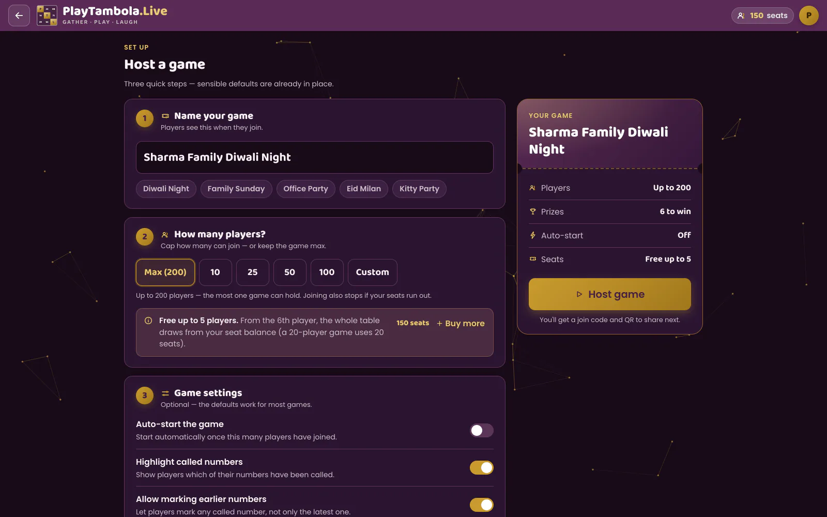
Task: Click the person icon in the Players summary row
Action: tap(532, 188)
